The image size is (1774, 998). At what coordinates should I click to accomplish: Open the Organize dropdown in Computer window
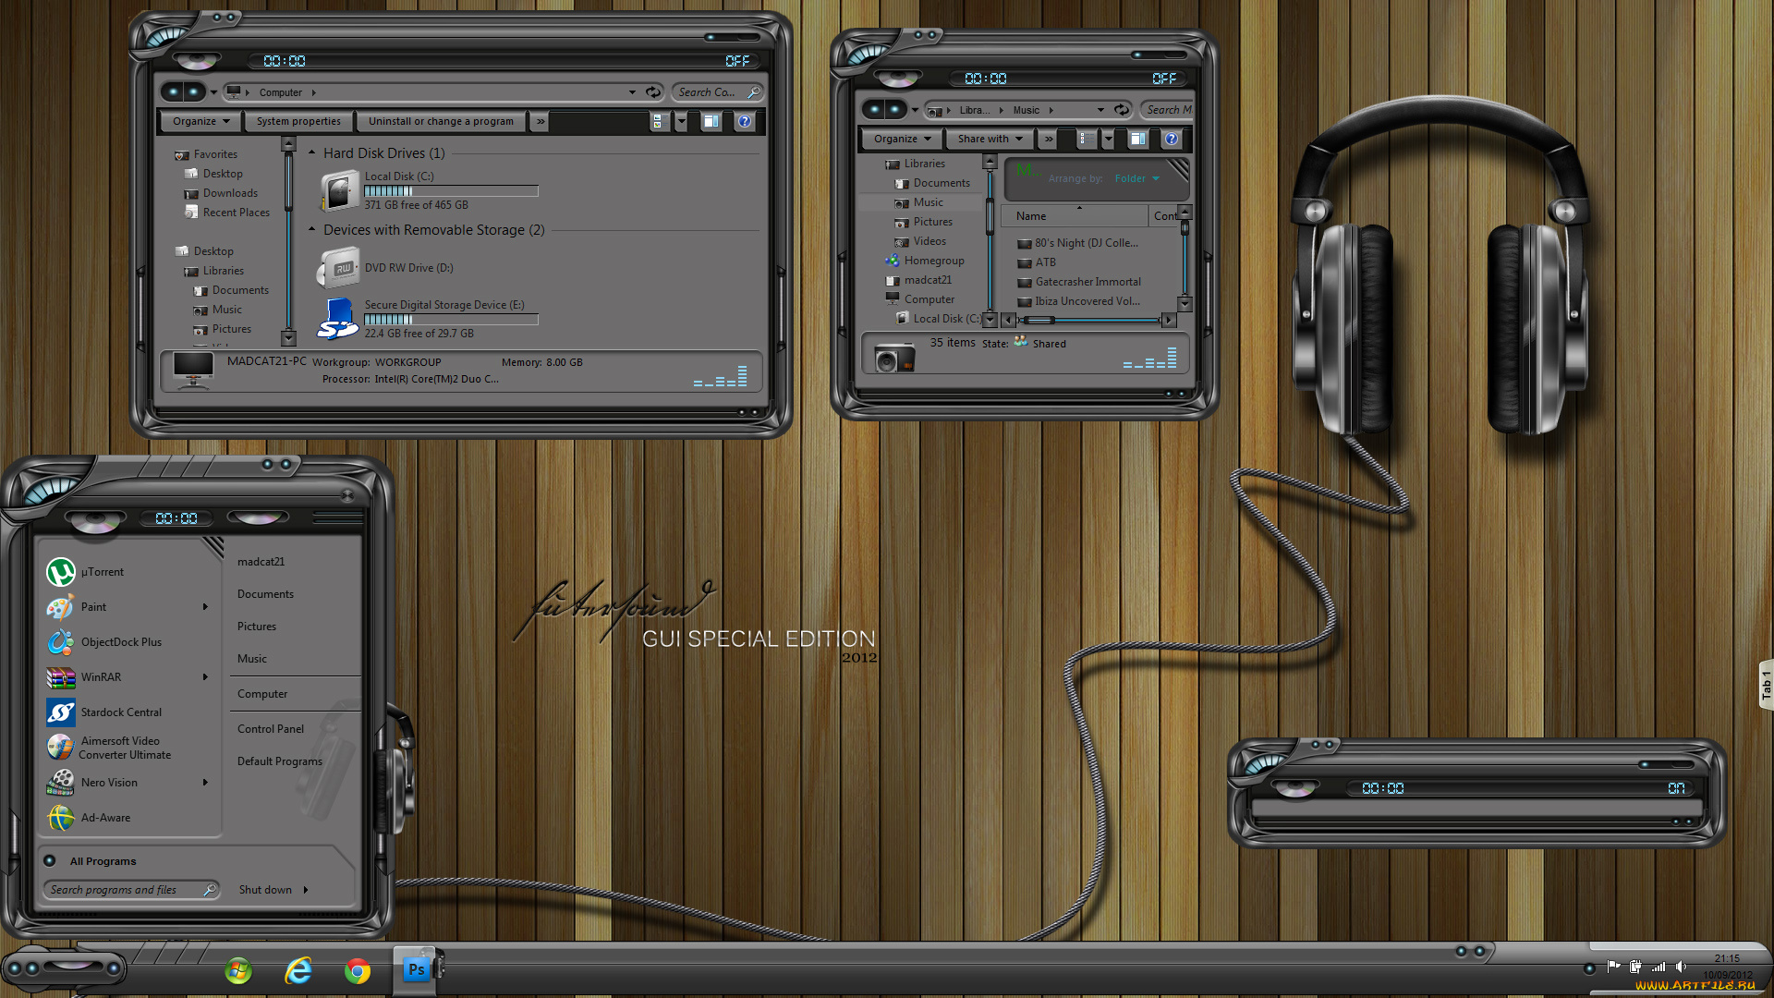click(x=200, y=121)
